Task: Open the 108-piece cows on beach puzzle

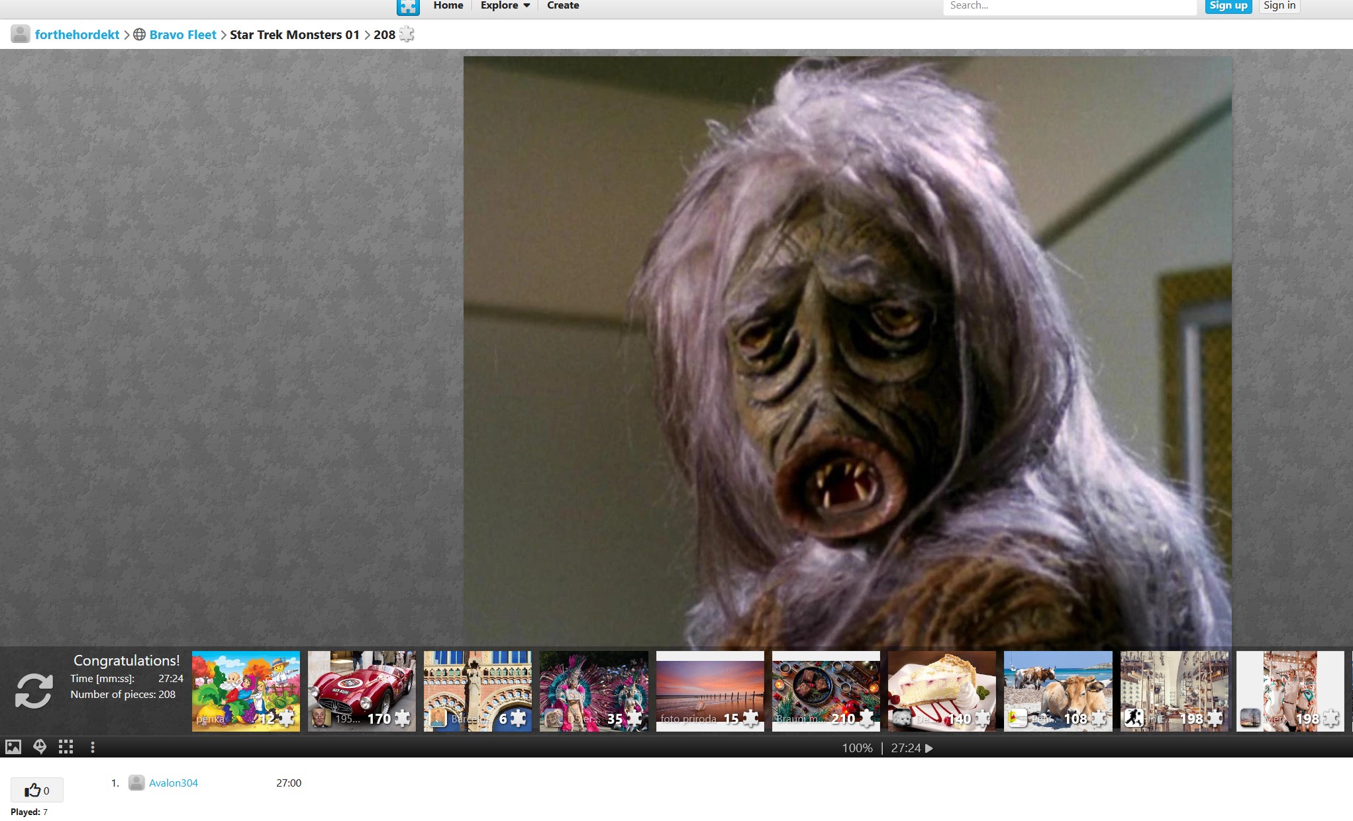Action: point(1058,691)
